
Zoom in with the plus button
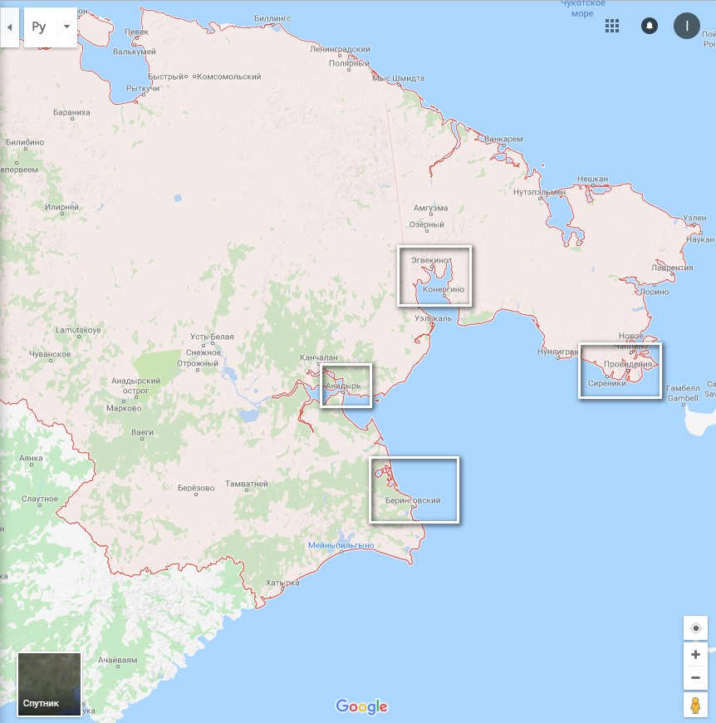pyautogui.click(x=695, y=654)
